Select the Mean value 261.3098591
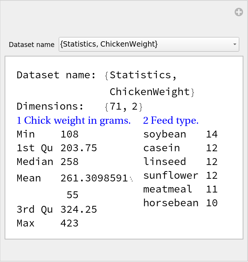 (94, 178)
